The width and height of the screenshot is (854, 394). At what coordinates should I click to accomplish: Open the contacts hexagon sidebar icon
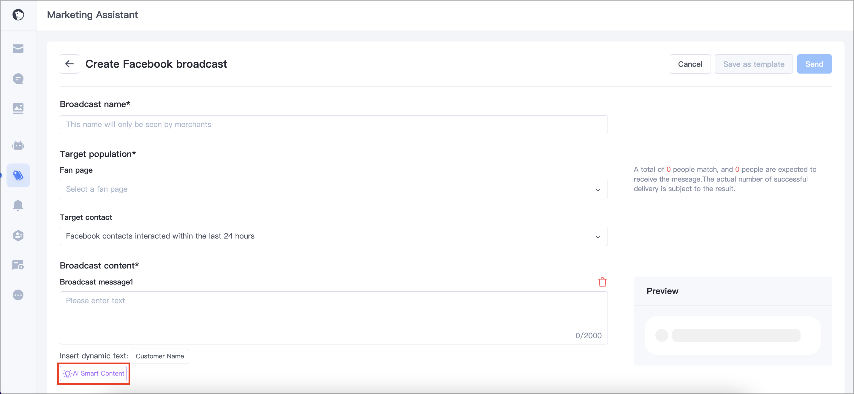coord(18,235)
